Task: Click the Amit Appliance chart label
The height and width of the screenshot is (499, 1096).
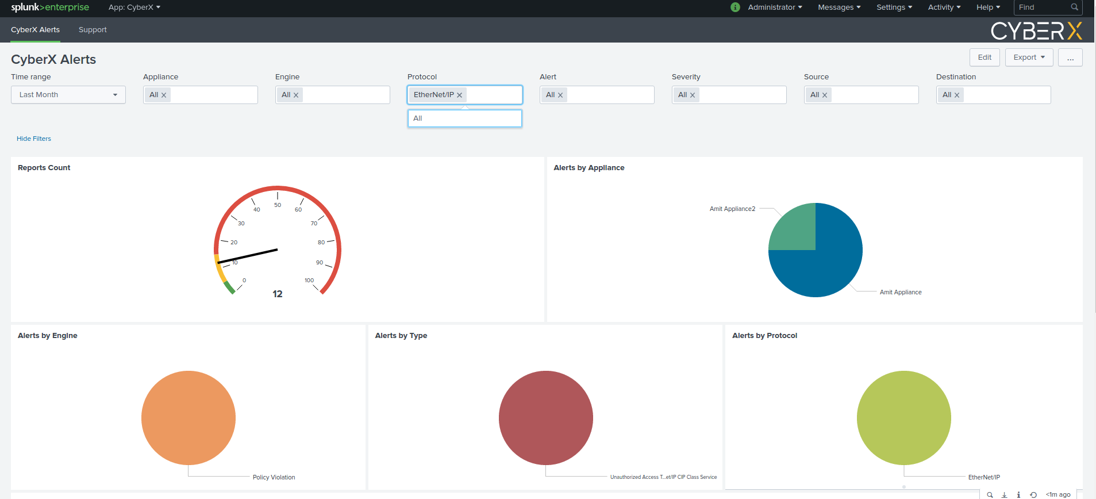Action: point(901,292)
